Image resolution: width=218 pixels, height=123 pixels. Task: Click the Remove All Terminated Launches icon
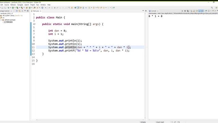(188, 11)
